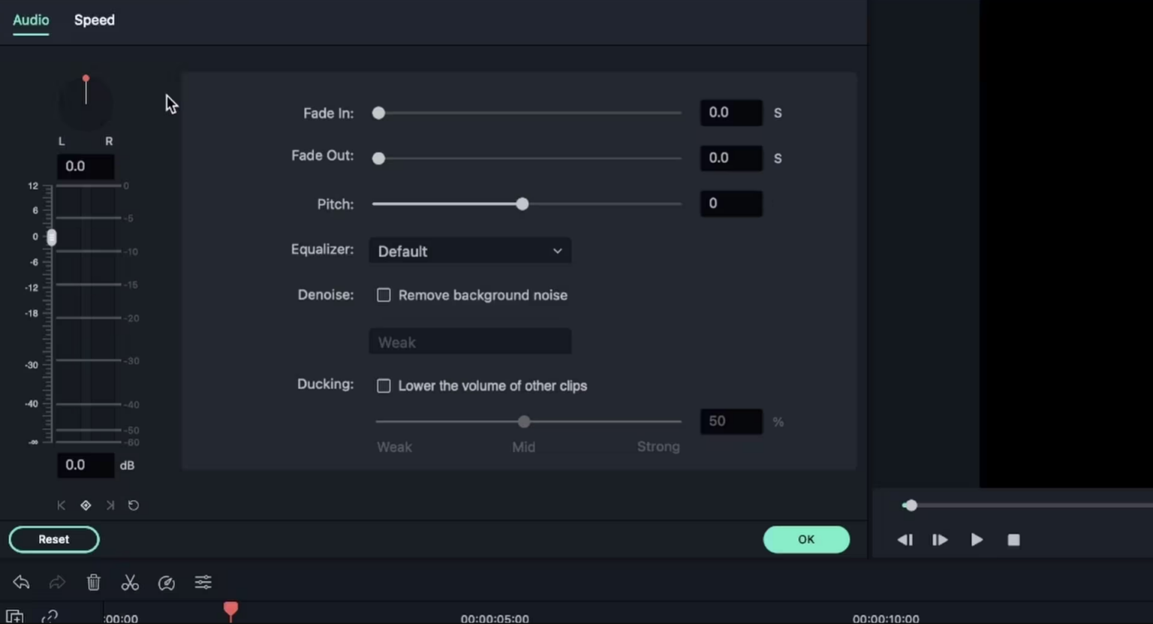Image resolution: width=1153 pixels, height=624 pixels.
Task: Enable Lower the volume of other clips
Action: (x=384, y=385)
